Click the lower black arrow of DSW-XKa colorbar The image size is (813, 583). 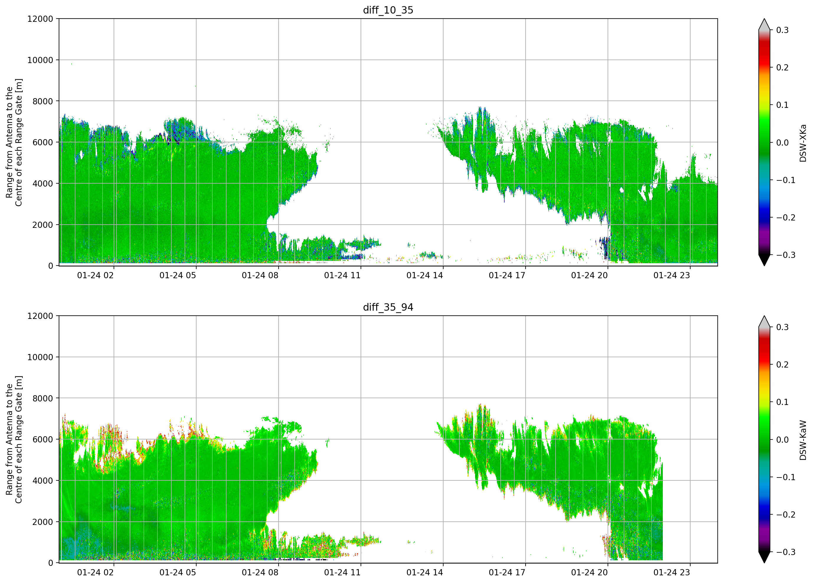[764, 260]
